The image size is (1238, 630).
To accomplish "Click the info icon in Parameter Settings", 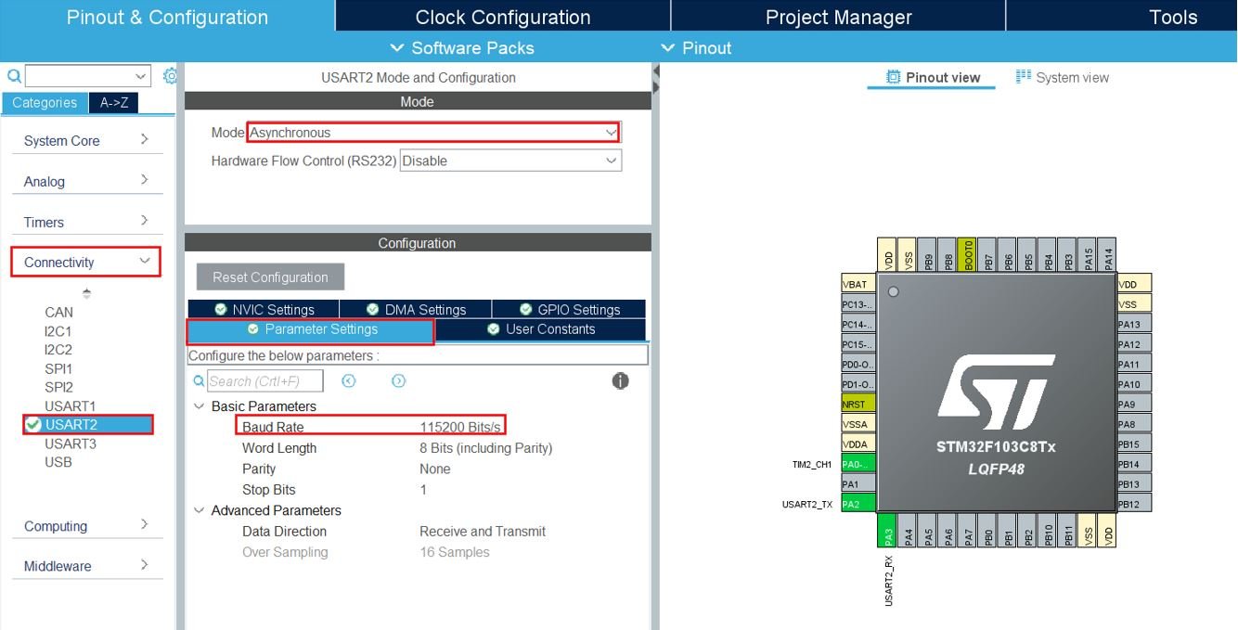I will [621, 381].
